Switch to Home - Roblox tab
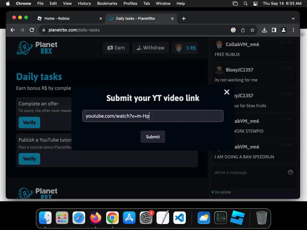307x230 pixels. (70, 18)
